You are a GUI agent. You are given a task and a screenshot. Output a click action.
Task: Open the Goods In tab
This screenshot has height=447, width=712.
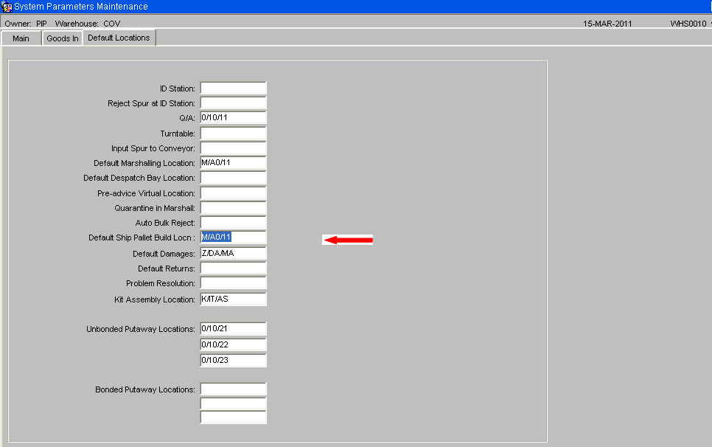click(63, 38)
